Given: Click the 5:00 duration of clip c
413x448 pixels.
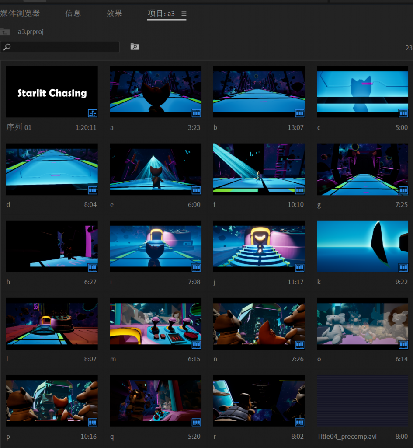Looking at the screenshot, I should click(x=402, y=127).
